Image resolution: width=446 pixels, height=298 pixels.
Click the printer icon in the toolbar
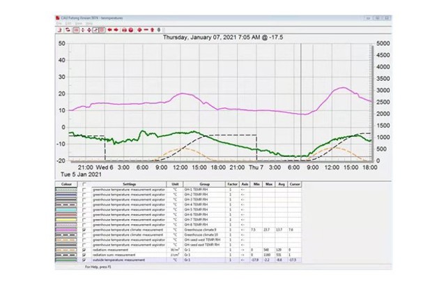[x=124, y=29]
